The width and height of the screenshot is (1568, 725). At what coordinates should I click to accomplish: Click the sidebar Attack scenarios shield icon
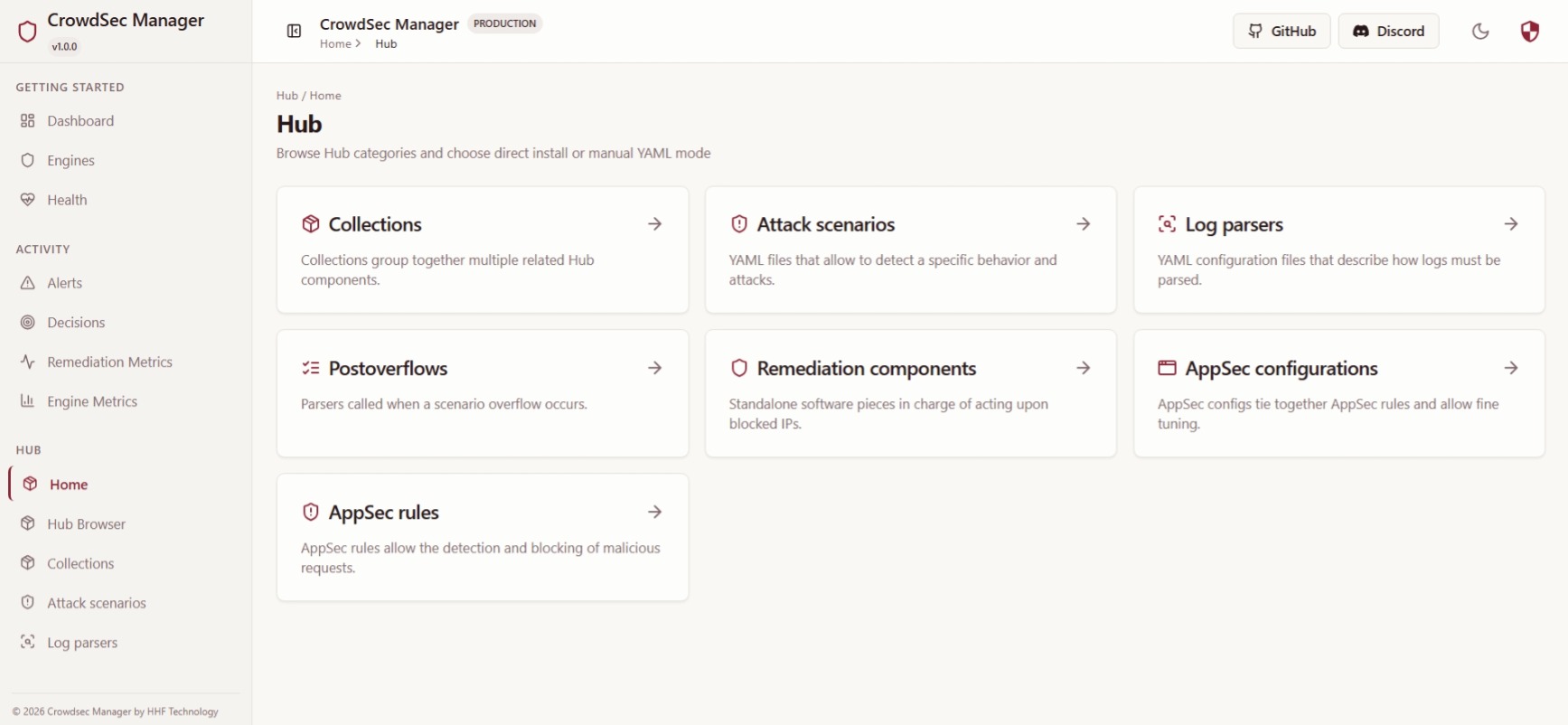click(28, 602)
